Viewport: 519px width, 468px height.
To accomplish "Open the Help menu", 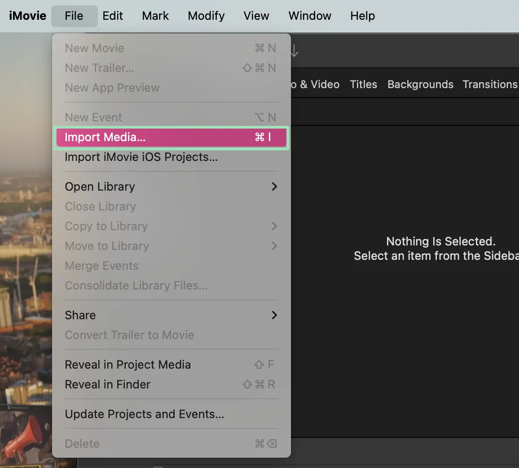I will (362, 16).
